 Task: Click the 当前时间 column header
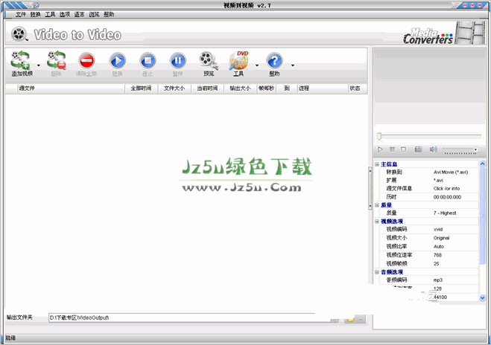coord(207,88)
